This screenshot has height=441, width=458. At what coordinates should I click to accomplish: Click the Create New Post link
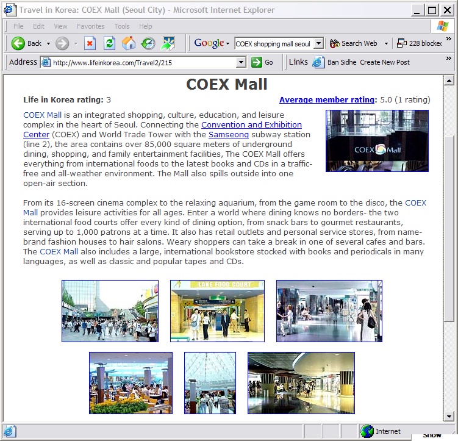click(x=384, y=62)
